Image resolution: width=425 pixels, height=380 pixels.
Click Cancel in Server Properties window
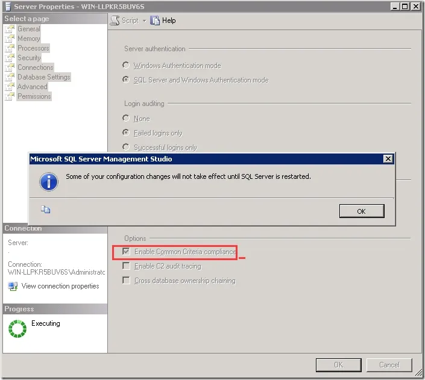[389, 365]
